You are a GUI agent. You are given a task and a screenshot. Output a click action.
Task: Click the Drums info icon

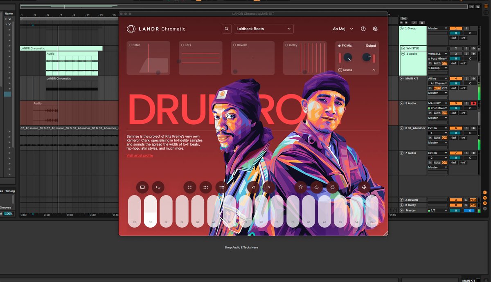click(340, 70)
